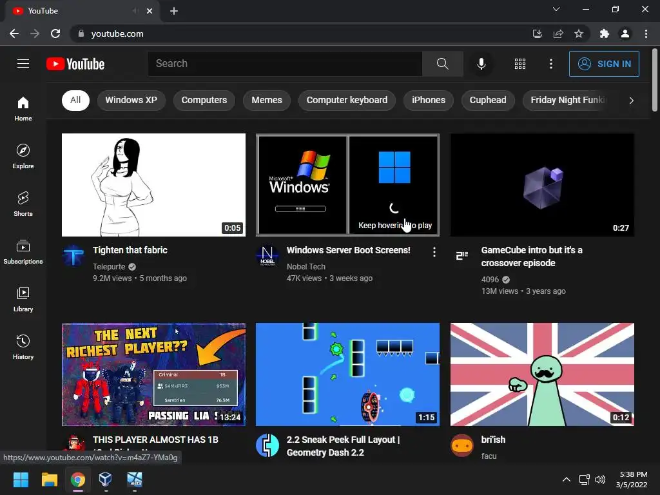Click the browser forward arrow
This screenshot has width=660, height=495.
coord(35,34)
